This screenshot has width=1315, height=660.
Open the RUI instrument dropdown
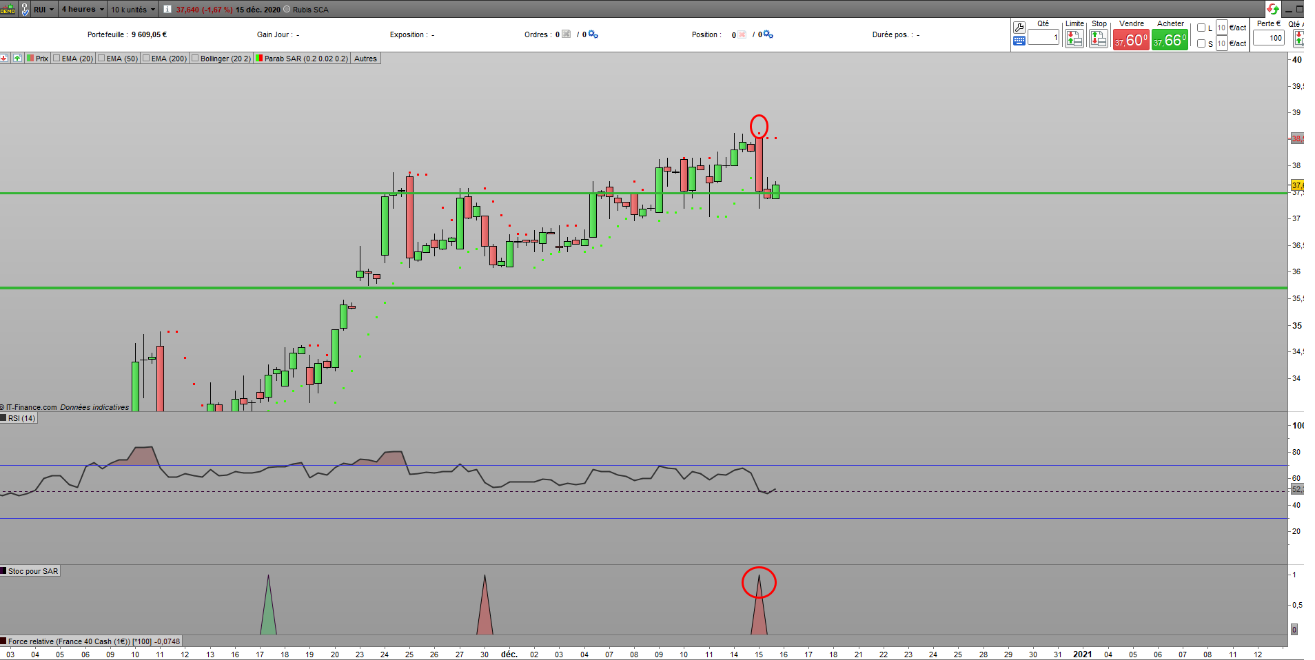click(x=44, y=10)
